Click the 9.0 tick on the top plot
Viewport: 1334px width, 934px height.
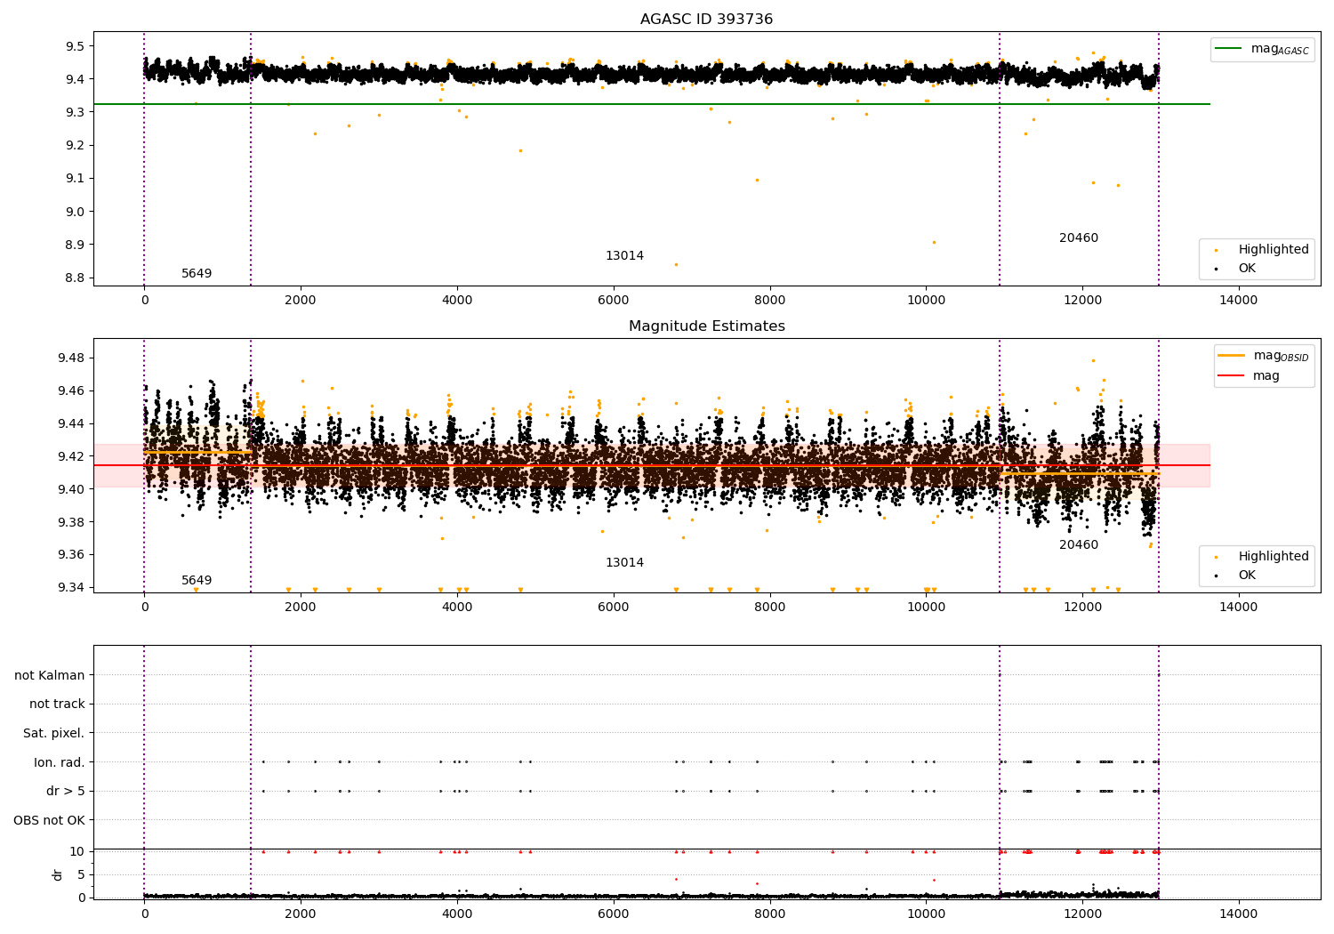[x=75, y=212]
